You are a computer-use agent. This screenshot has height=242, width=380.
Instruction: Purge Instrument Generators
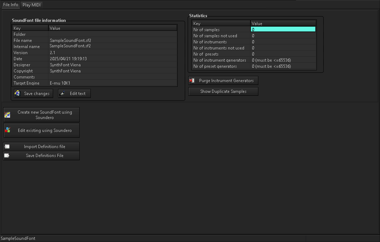pyautogui.click(x=223, y=80)
